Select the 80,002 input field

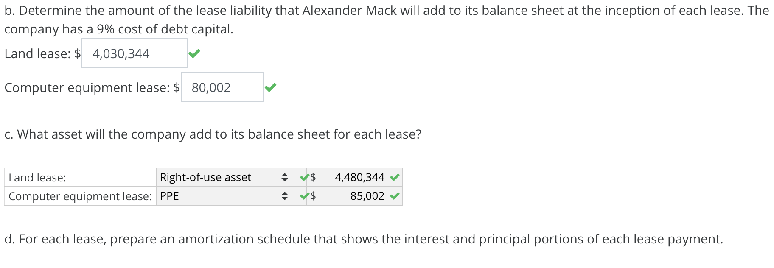221,87
